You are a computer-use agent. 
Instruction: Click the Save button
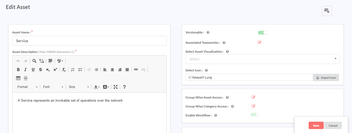pos(316,126)
